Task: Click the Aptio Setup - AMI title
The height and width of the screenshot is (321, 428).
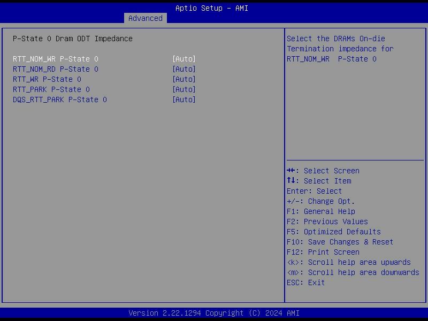Action: click(212, 8)
